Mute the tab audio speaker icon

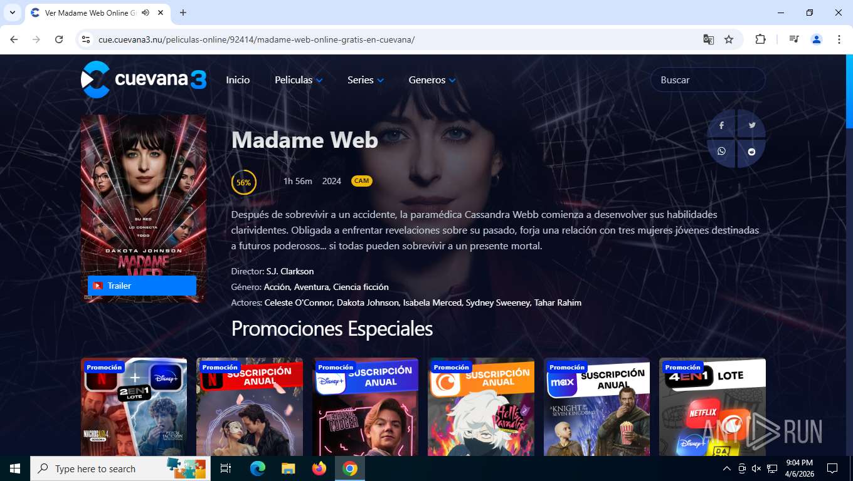(x=146, y=13)
